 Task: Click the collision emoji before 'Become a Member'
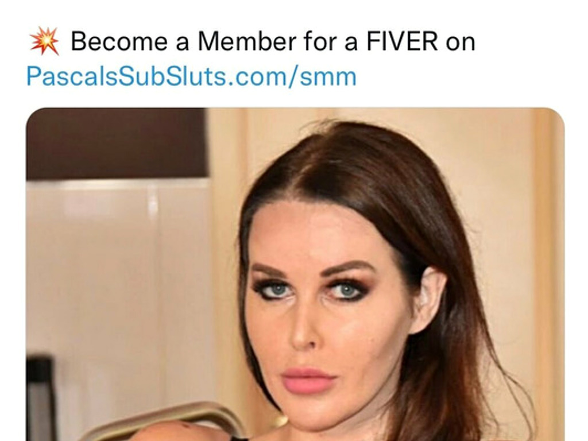[45, 41]
